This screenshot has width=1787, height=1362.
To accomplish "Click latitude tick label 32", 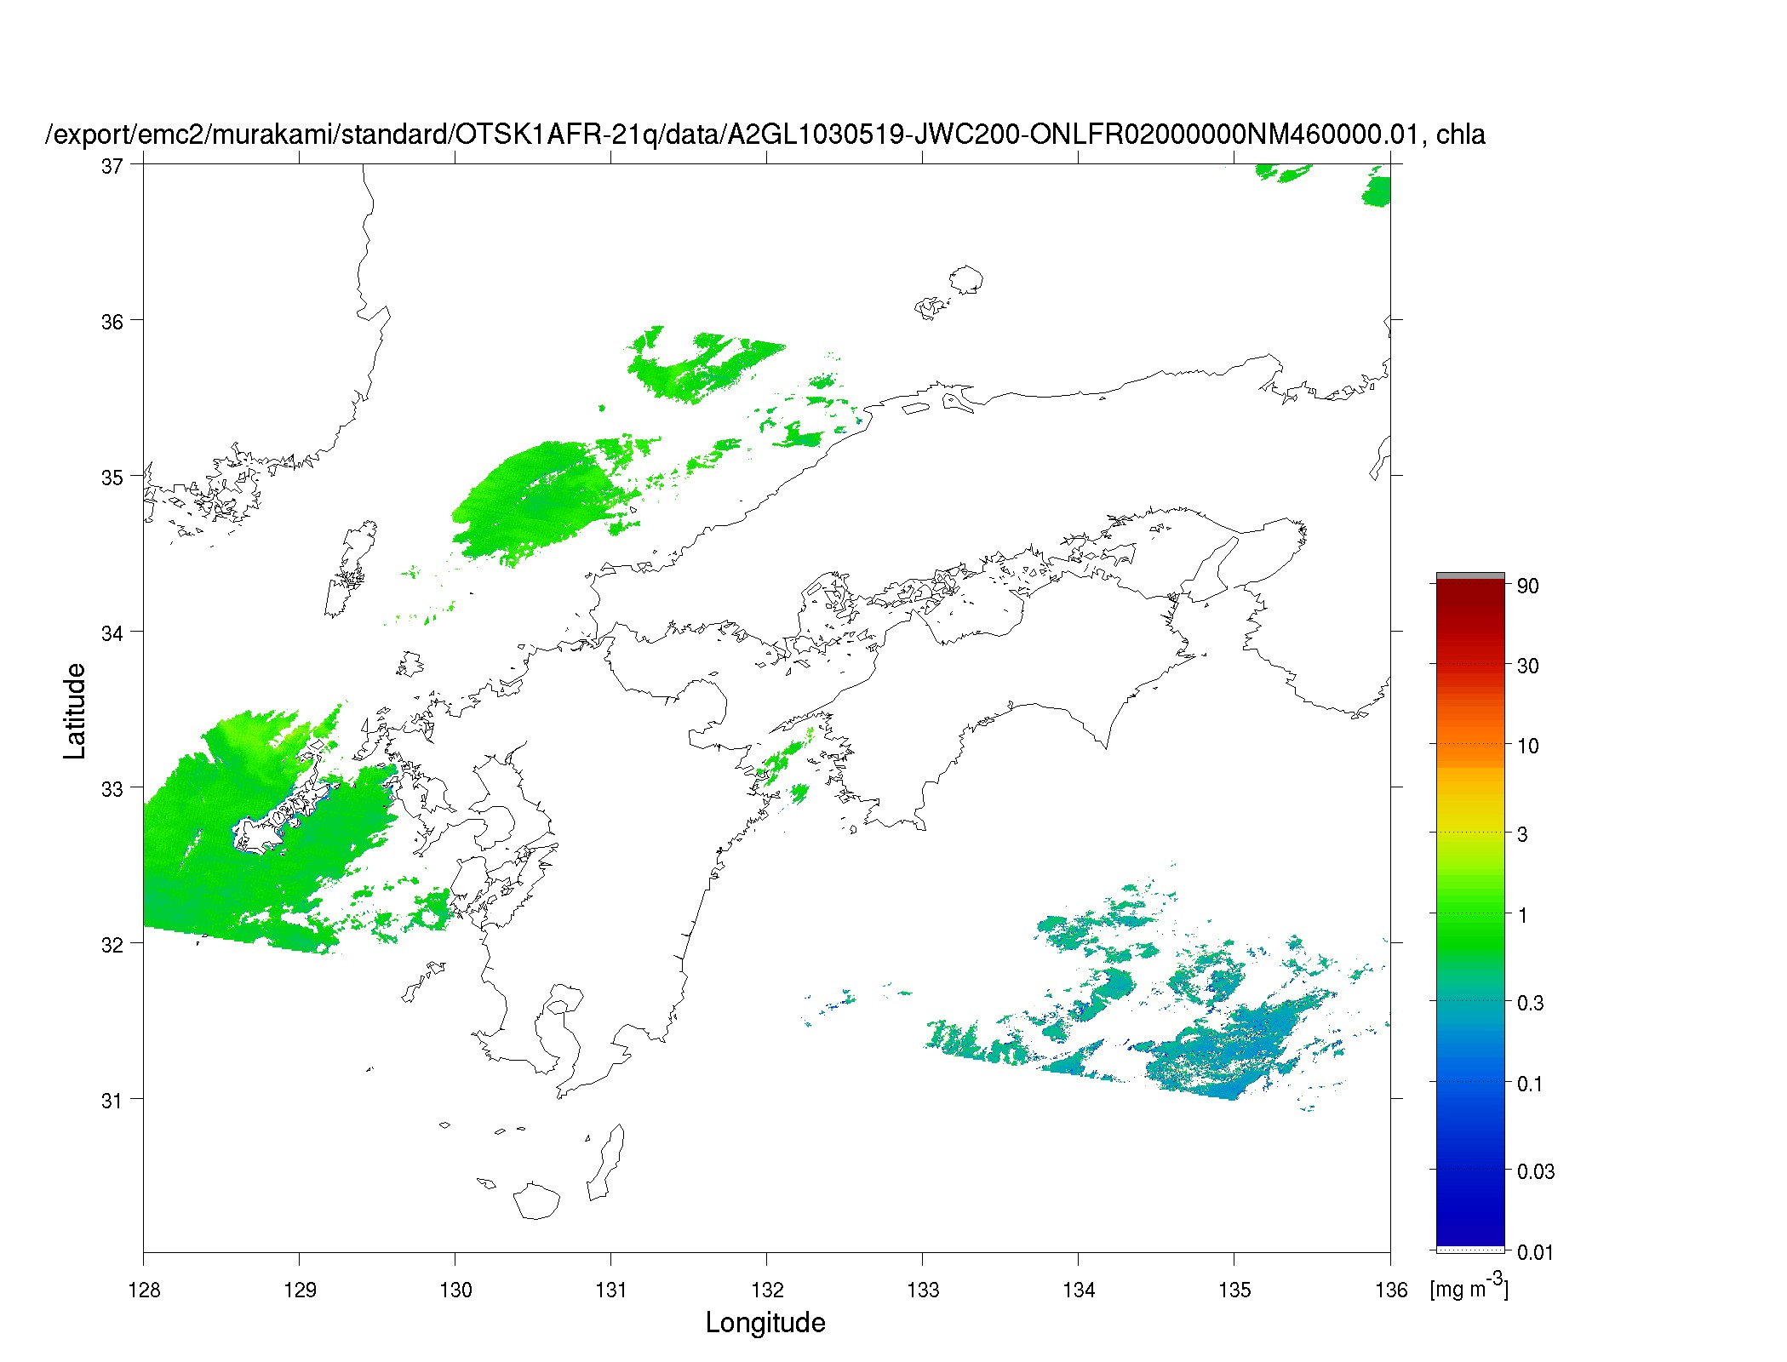I will click(x=112, y=945).
